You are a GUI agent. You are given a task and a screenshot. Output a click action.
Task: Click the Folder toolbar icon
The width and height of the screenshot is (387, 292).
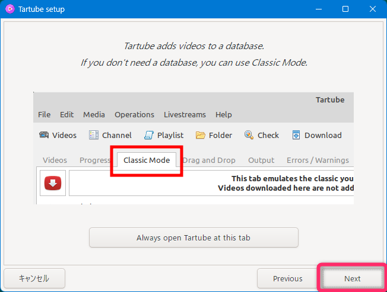point(201,135)
